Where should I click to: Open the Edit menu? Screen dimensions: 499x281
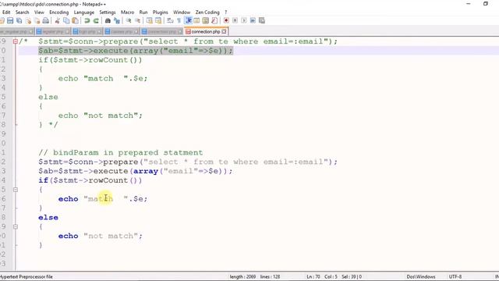coord(6,12)
